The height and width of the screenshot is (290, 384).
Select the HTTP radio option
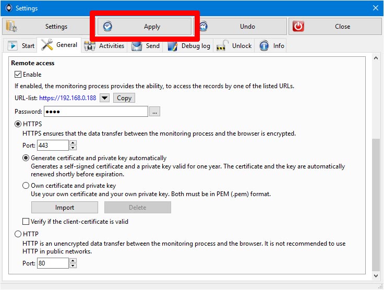18,234
